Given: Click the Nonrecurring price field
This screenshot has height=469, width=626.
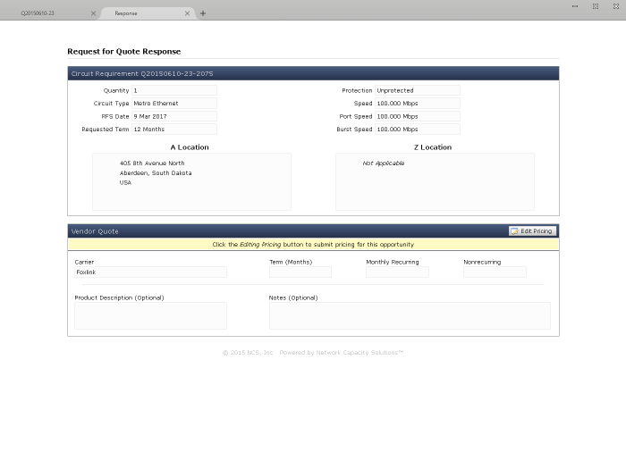Looking at the screenshot, I should tap(495, 272).
